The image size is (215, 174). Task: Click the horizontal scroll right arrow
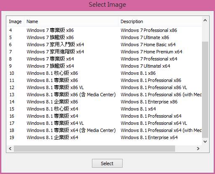coord(198,148)
